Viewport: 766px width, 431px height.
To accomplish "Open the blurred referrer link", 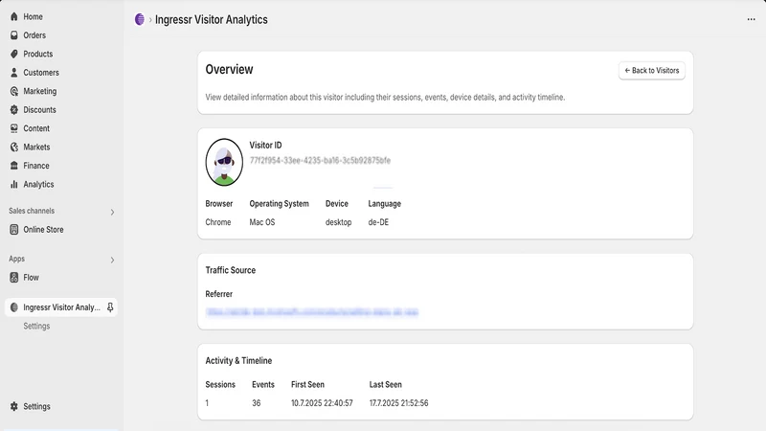I will tap(312, 312).
